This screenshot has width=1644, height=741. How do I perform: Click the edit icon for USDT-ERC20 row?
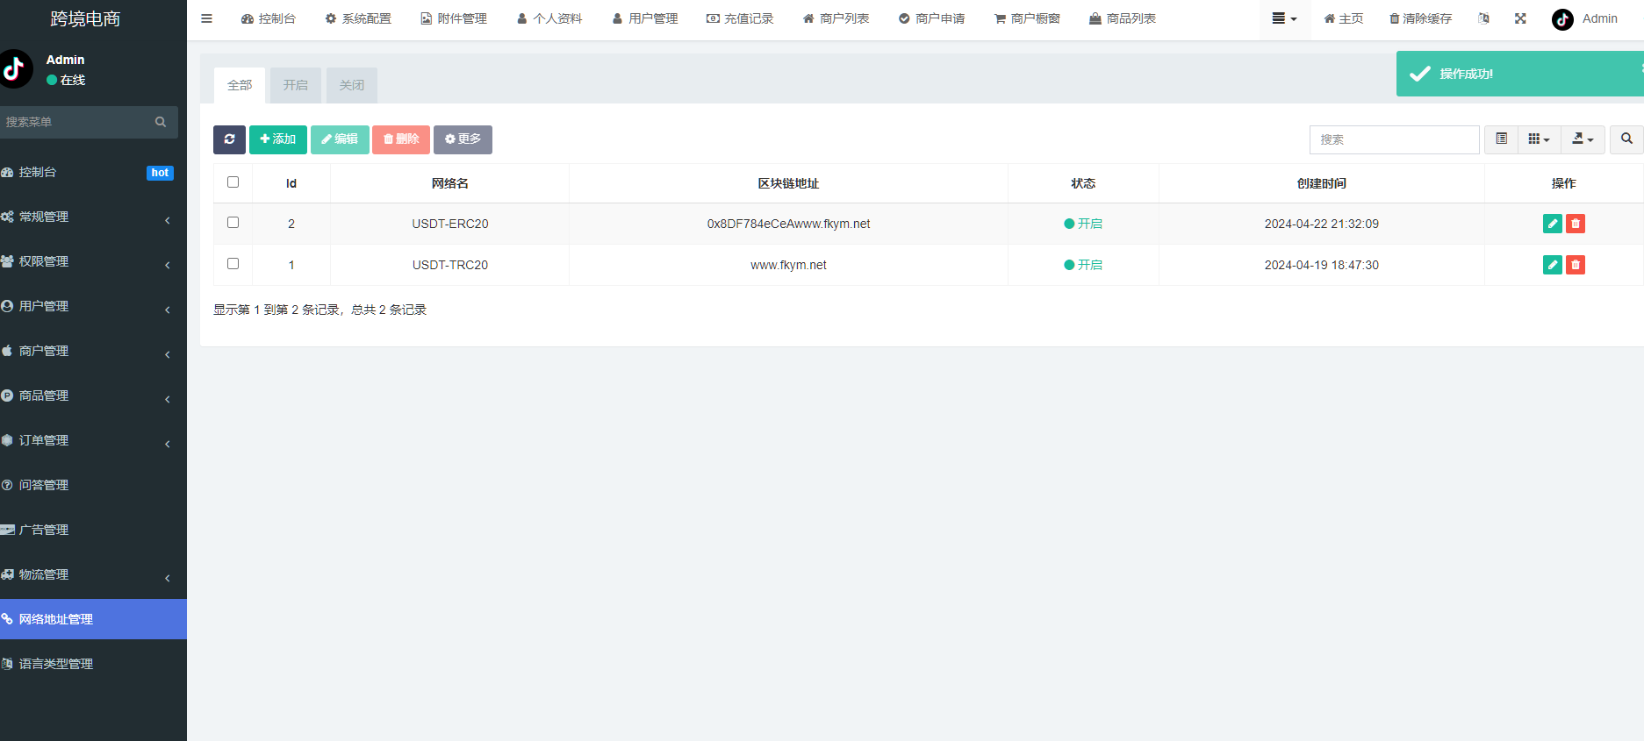coord(1552,224)
